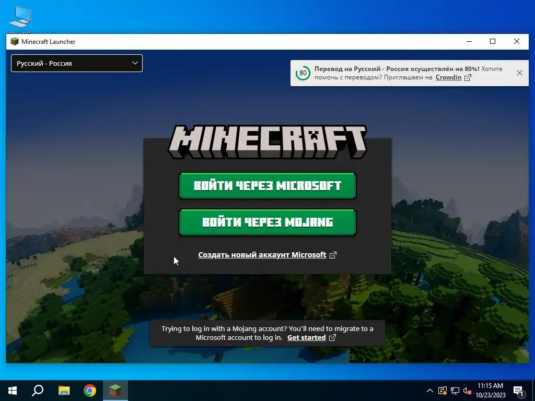Click the ВОЙТИ ЧЕРЕЗ MOJANG button

(x=267, y=222)
